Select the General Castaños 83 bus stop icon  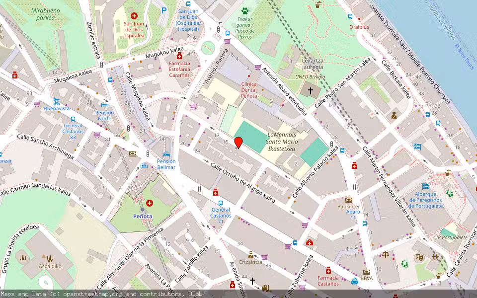pos(73,119)
